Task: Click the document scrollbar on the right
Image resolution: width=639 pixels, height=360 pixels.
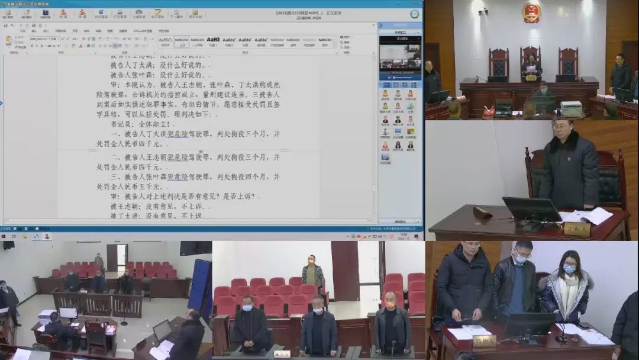Action: click(372, 118)
